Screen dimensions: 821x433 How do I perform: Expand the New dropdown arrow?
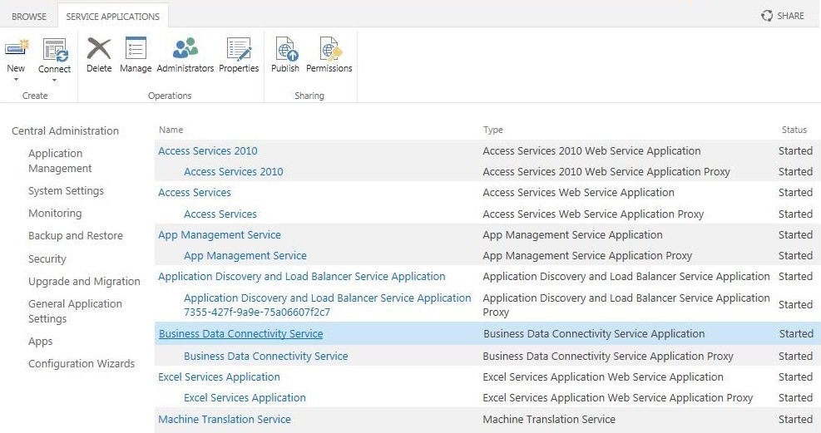coord(16,80)
